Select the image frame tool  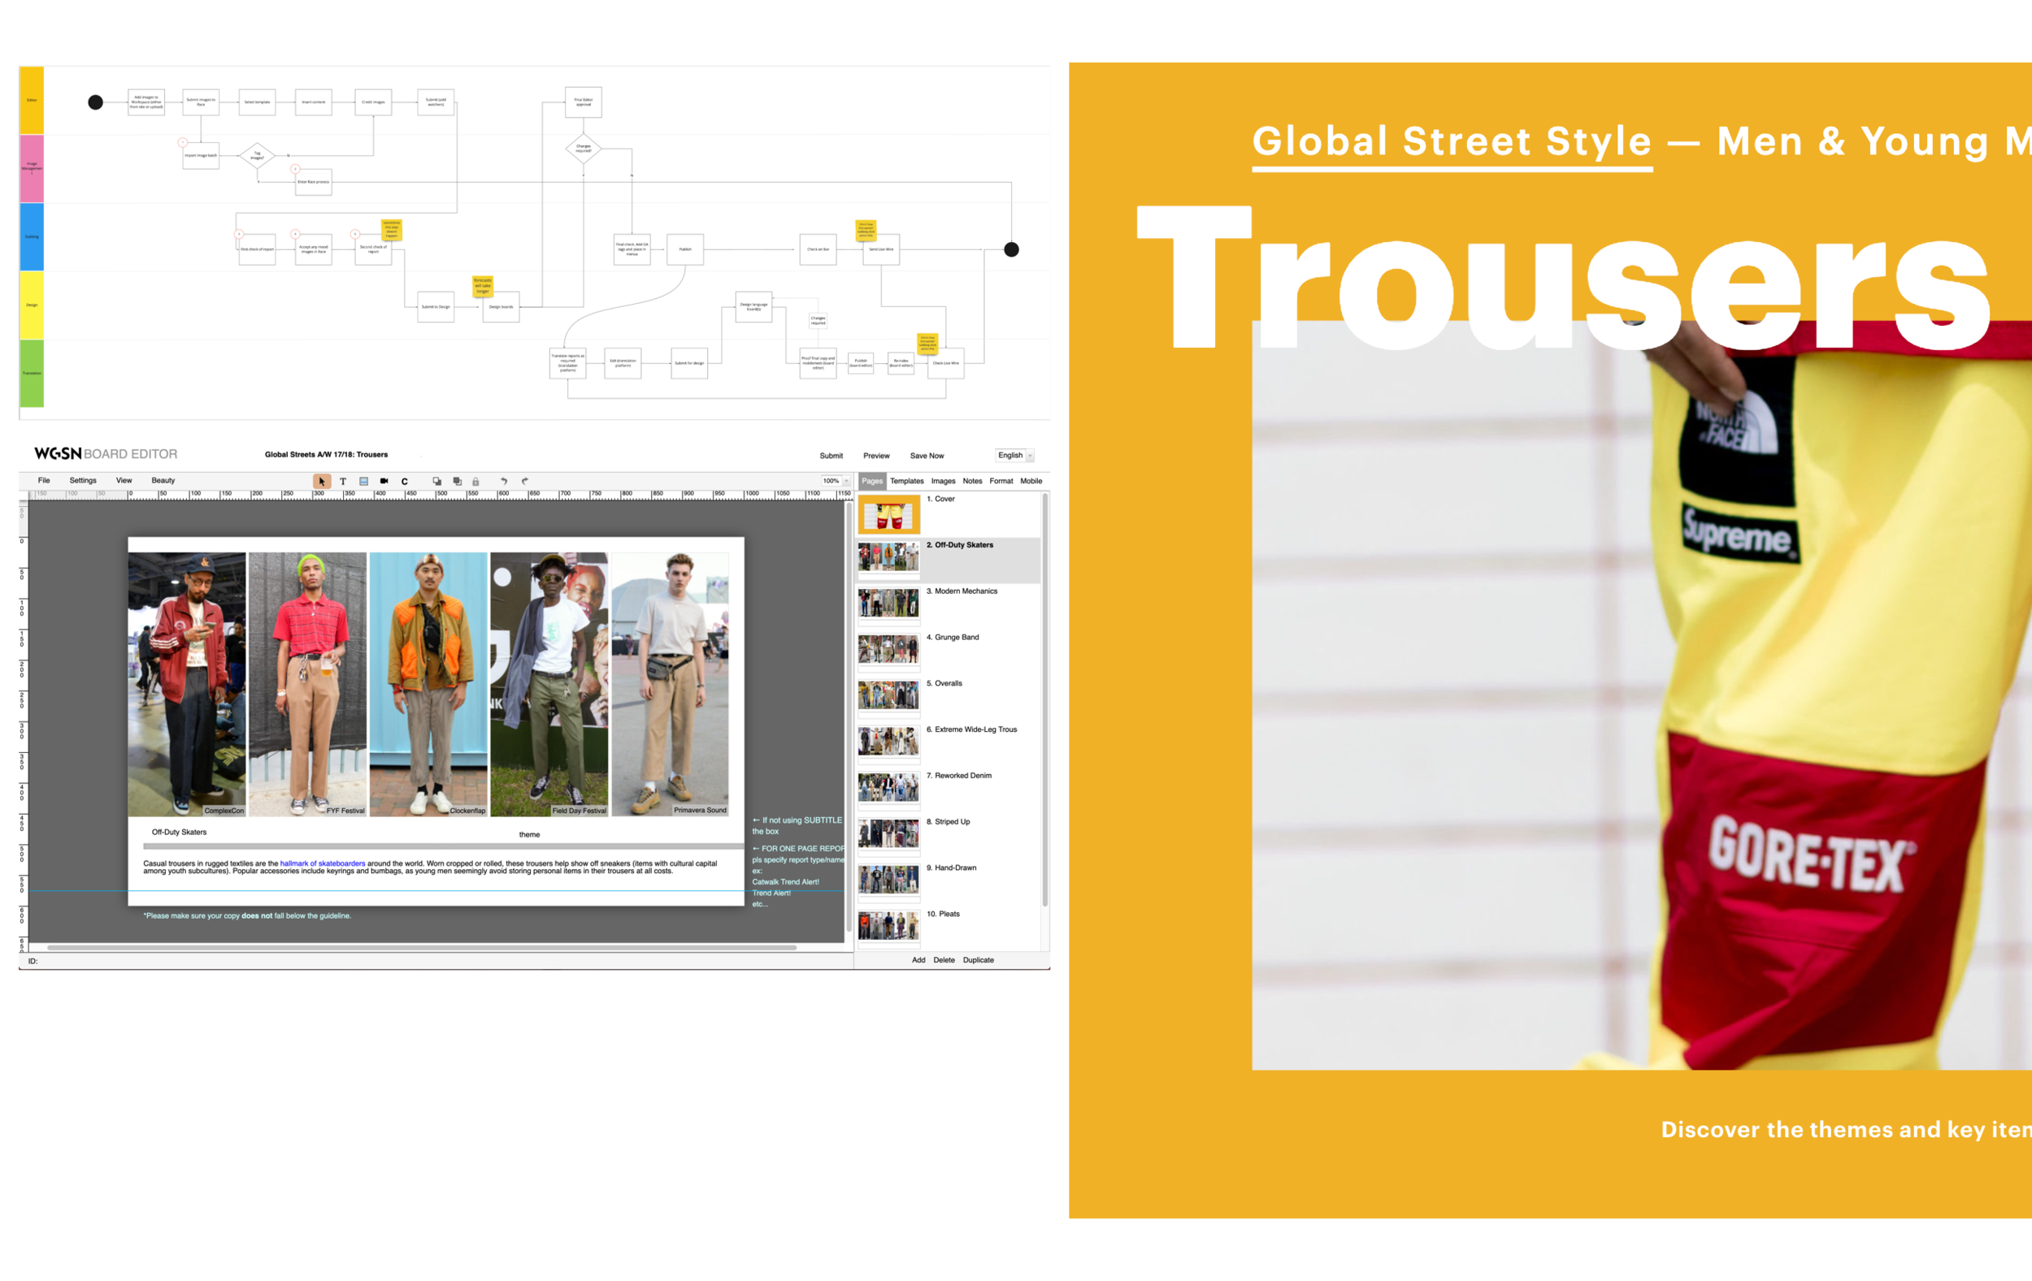(363, 482)
